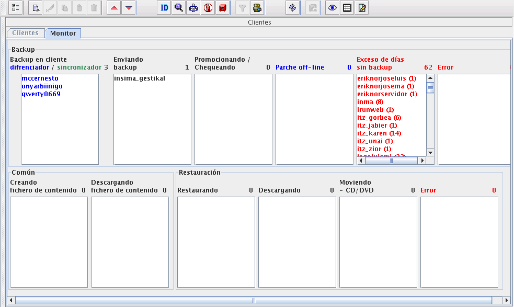Select itz_karen (14) entry

click(379, 133)
